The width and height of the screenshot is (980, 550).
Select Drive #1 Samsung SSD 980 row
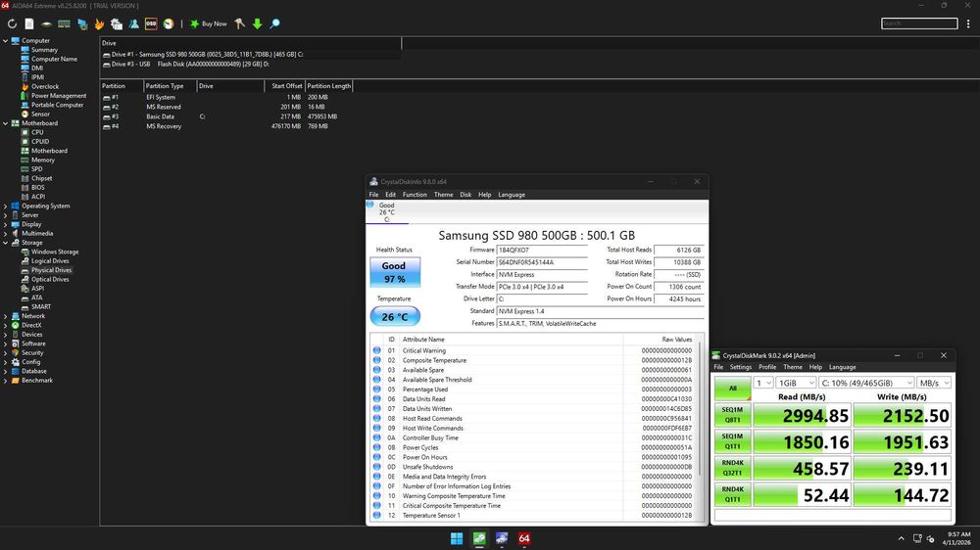(203, 54)
